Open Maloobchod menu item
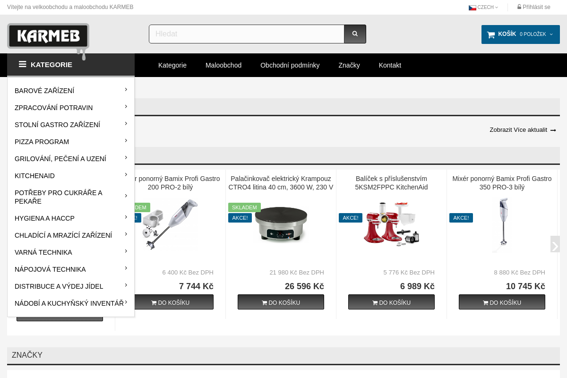567x378 pixels. (223, 65)
